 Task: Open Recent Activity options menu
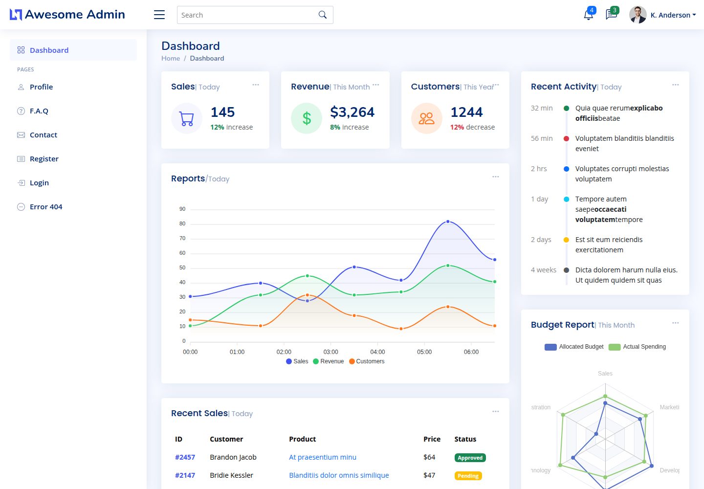pyautogui.click(x=676, y=85)
